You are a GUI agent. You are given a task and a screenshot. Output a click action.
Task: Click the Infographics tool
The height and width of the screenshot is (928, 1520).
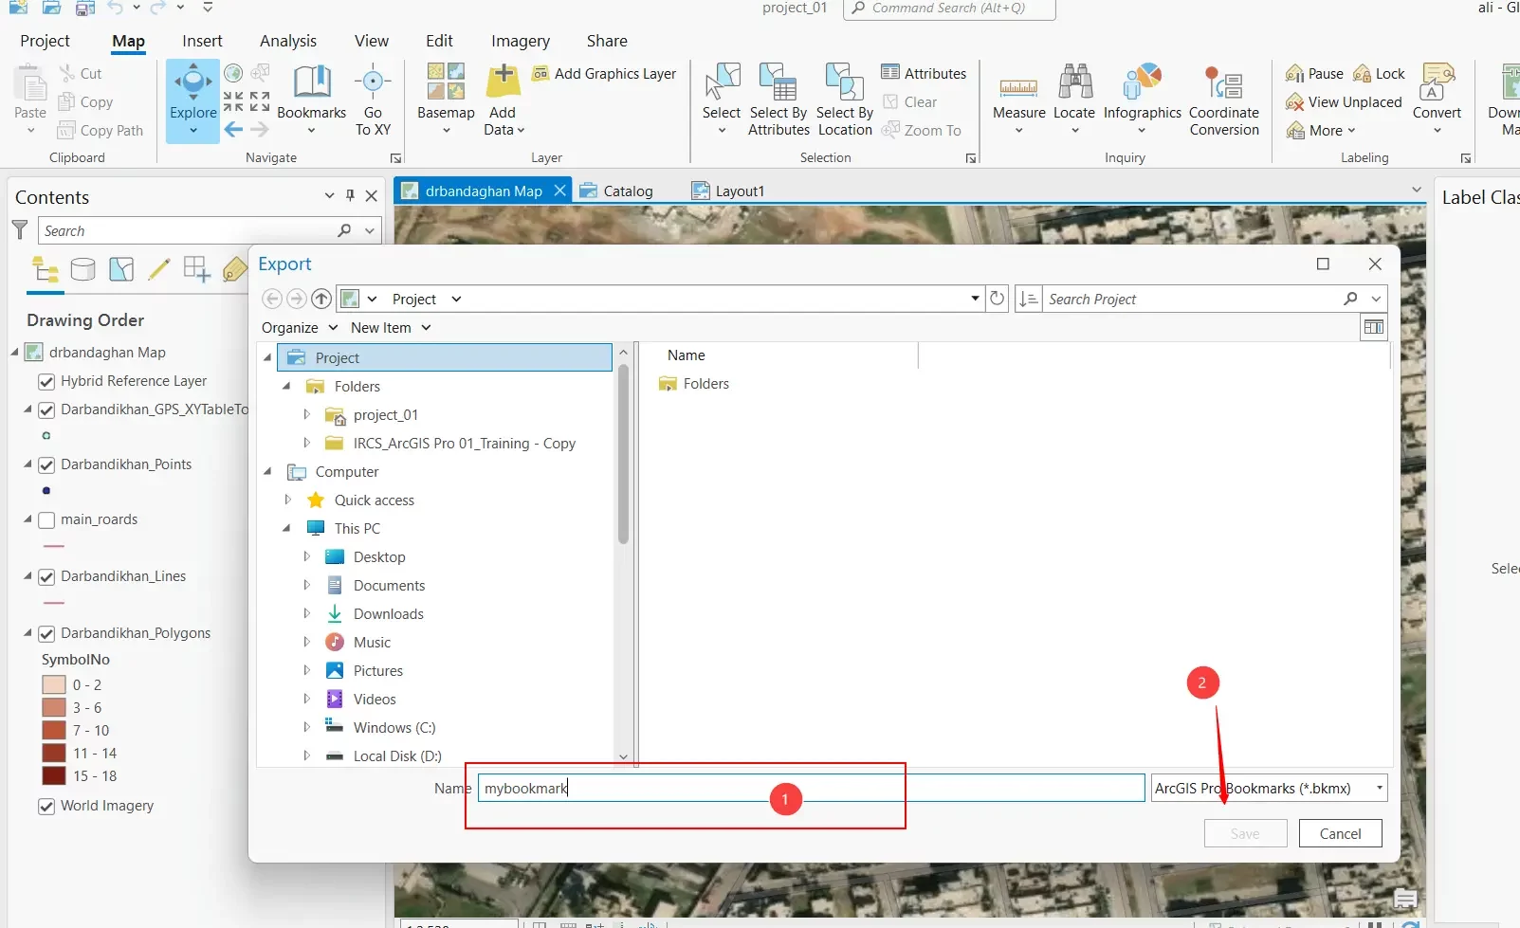pyautogui.click(x=1142, y=99)
